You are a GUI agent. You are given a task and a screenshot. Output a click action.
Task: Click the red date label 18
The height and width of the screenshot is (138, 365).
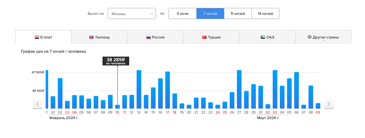pyautogui.click(x=175, y=112)
